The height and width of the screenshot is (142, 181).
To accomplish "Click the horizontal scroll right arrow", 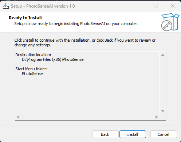I will 157,117.
